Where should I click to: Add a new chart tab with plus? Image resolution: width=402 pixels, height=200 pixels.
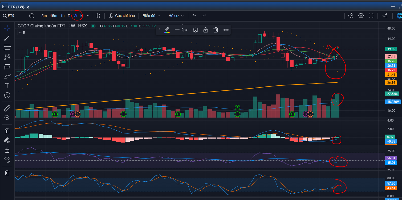point(393,6)
